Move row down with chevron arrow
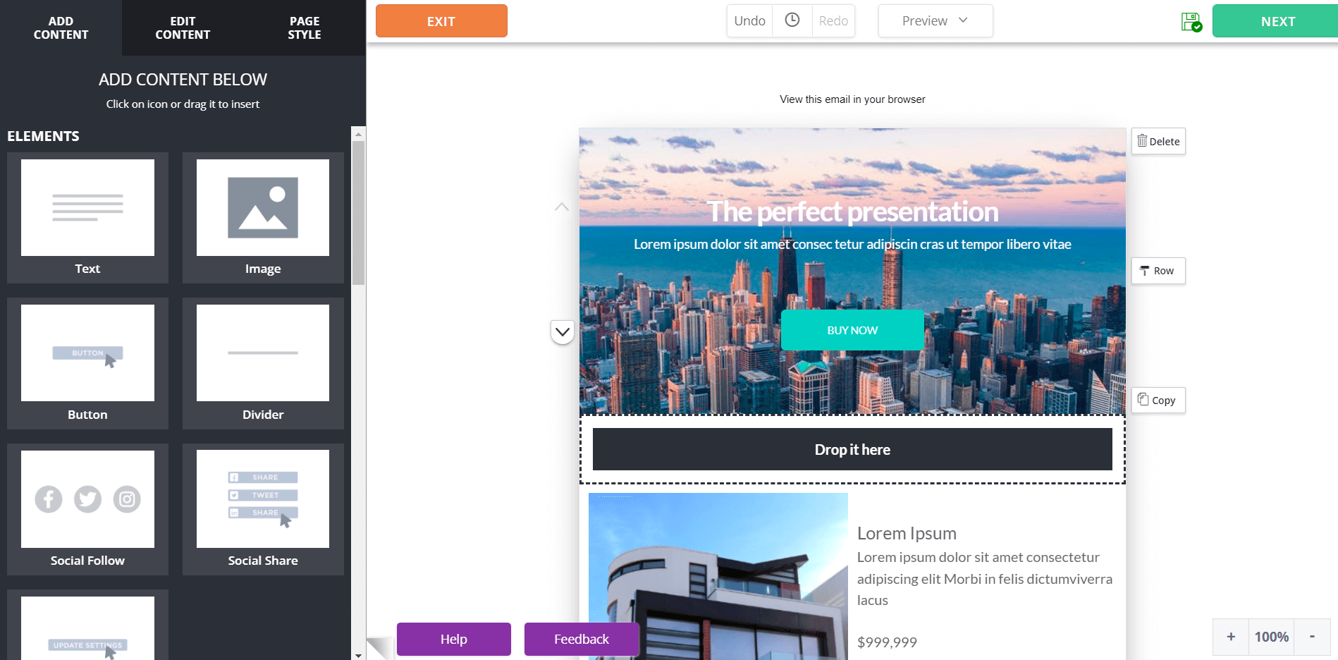1338x660 pixels. point(563,331)
